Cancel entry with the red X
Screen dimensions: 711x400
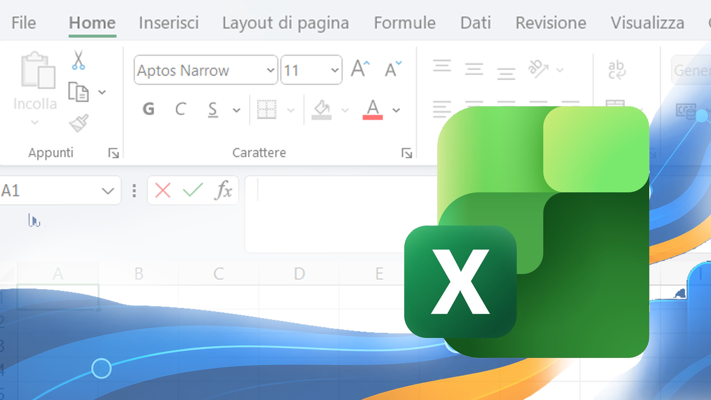tap(163, 190)
